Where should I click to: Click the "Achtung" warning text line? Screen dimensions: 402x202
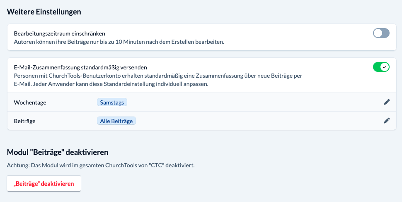point(101,165)
